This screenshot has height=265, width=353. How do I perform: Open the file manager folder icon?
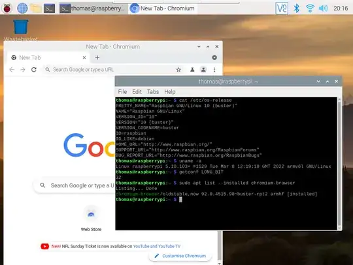click(36, 8)
